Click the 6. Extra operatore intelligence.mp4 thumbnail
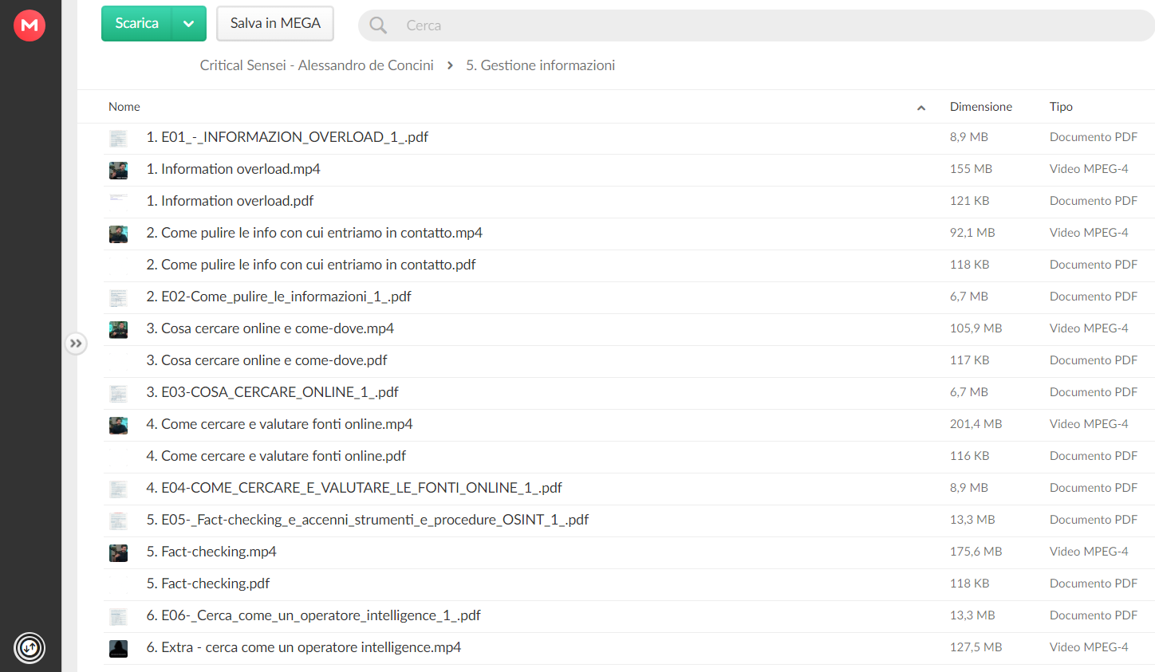 point(118,648)
